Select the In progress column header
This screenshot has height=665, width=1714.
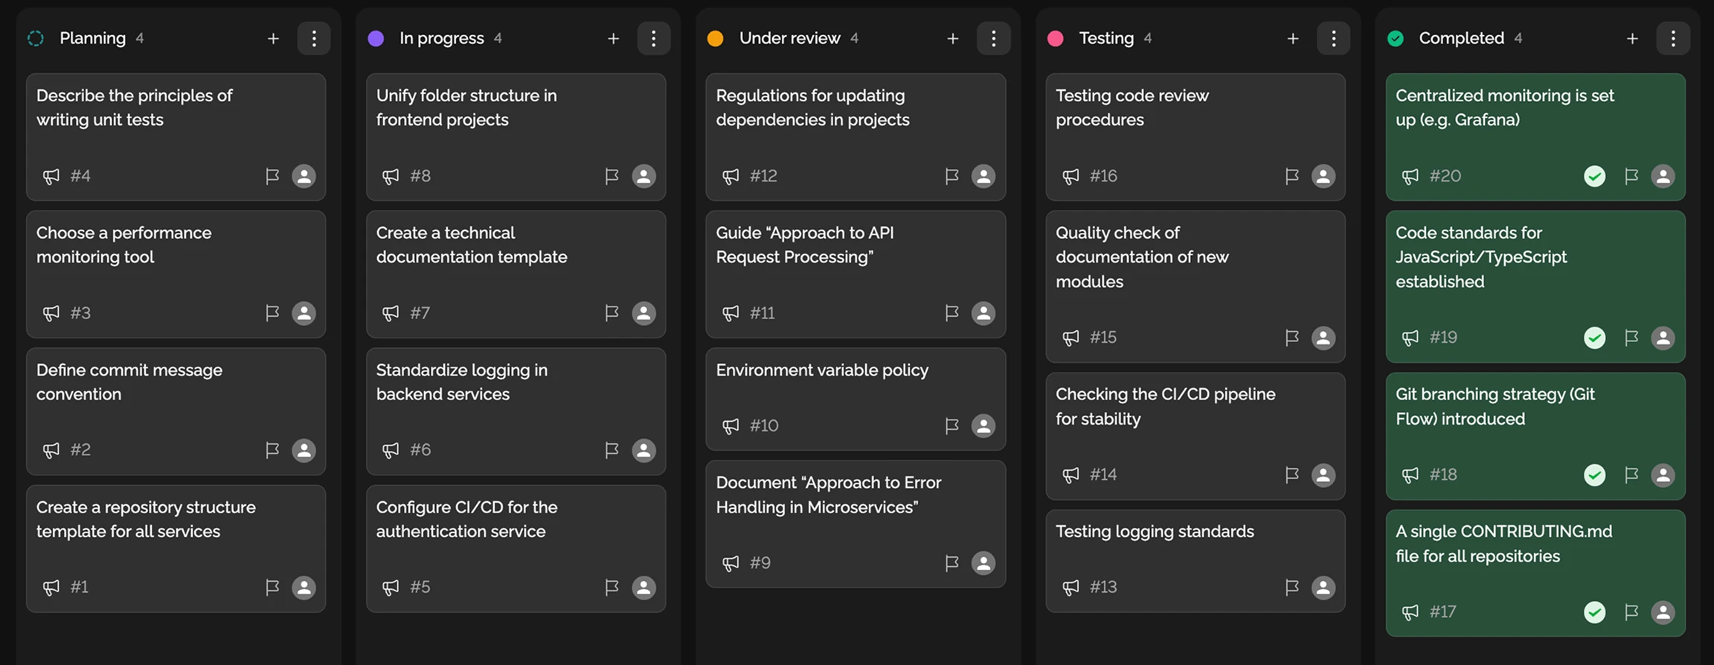441,39
